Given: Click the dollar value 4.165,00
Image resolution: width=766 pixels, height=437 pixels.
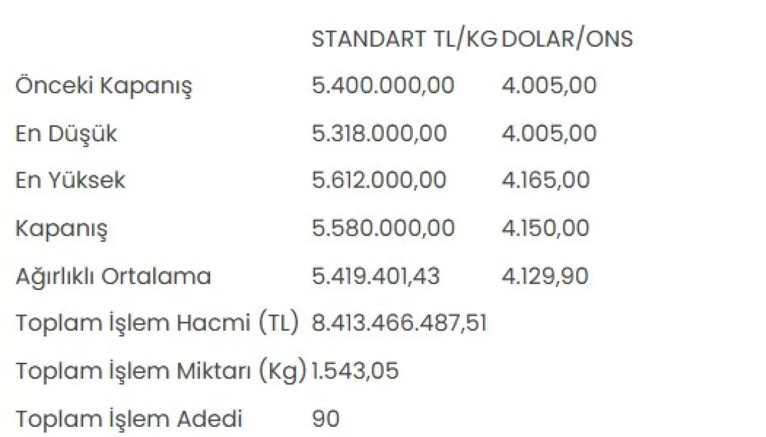Looking at the screenshot, I should (x=545, y=180).
